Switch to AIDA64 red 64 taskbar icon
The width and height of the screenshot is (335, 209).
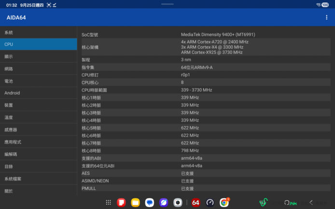[x=195, y=202]
